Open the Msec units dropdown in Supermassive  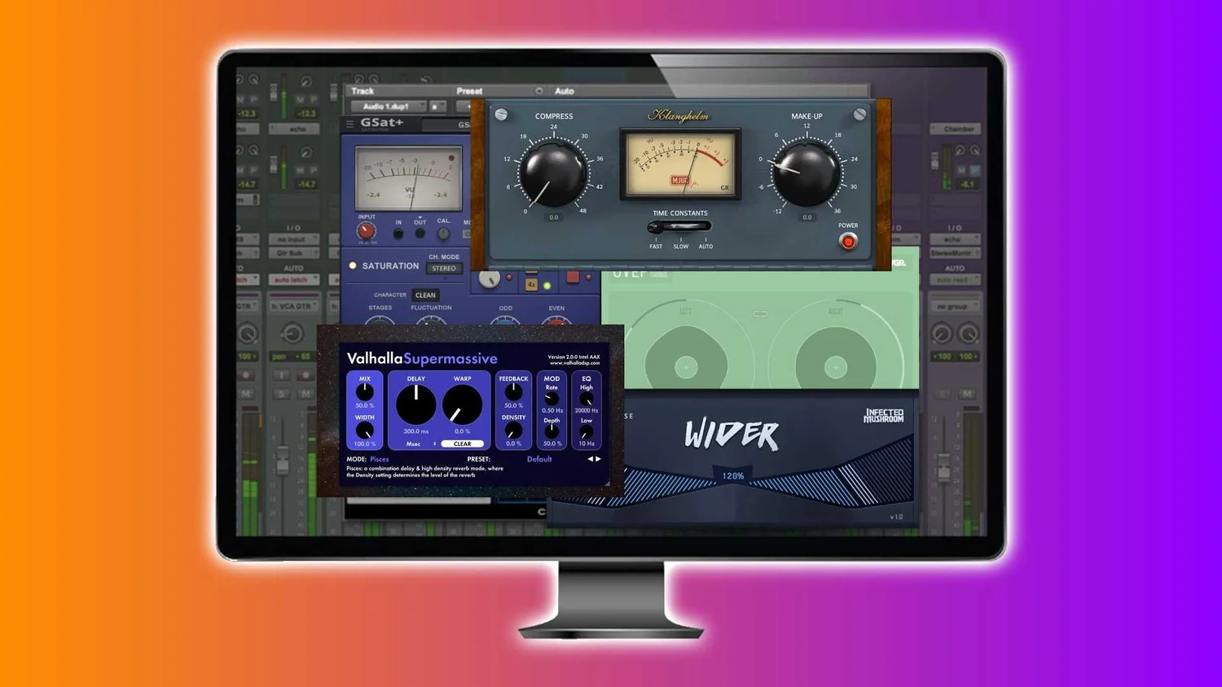pos(417,444)
